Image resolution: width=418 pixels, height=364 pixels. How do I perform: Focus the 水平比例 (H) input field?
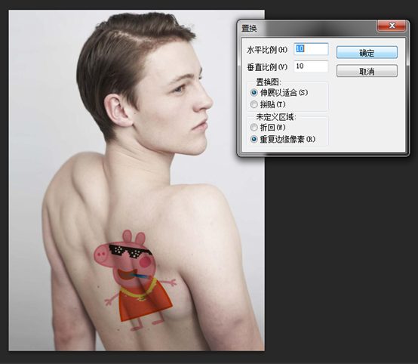coord(311,49)
